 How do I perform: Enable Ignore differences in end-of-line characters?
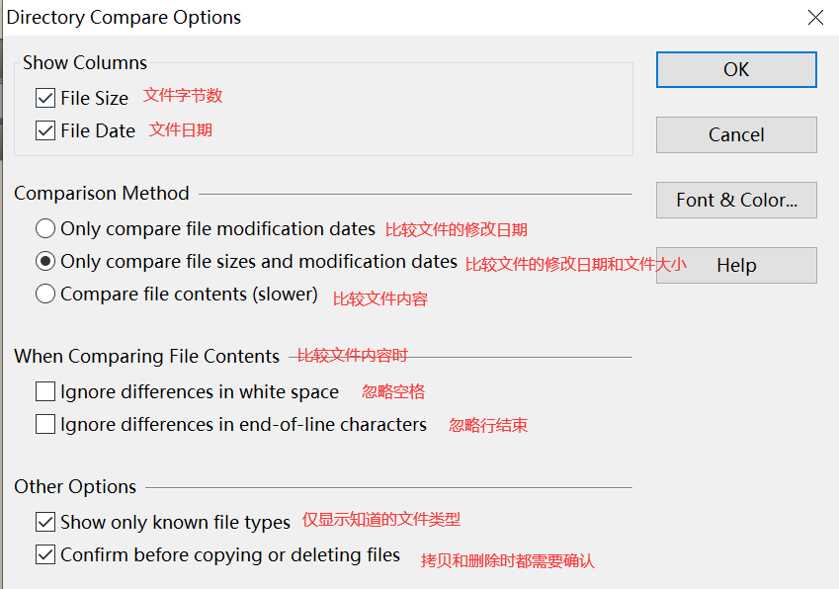45,425
